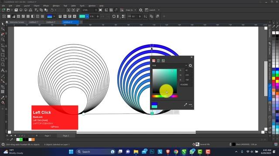Click the Print icon in toolbar
279x156 pixels.
point(31,10)
